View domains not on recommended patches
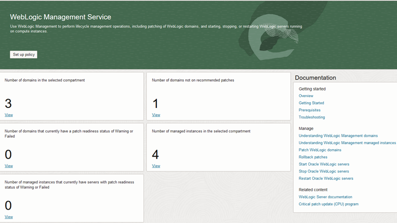This screenshot has height=223, width=397. (156, 115)
